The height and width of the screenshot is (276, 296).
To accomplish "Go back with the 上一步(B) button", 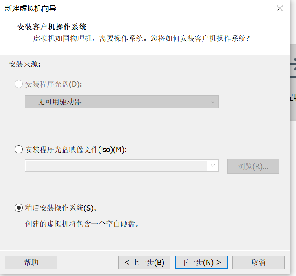I will 144,263.
